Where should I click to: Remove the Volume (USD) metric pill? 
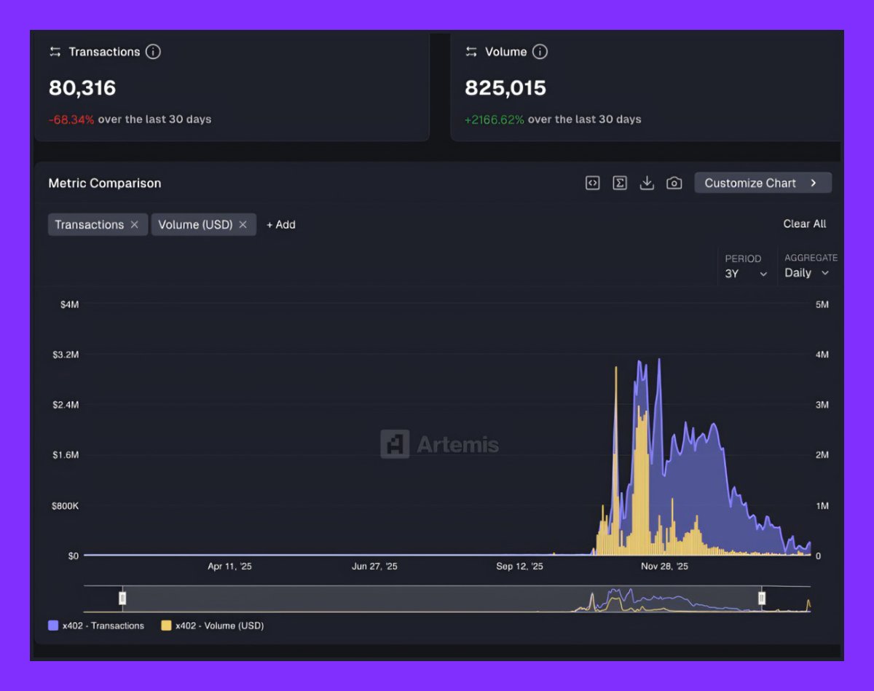pyautogui.click(x=243, y=224)
